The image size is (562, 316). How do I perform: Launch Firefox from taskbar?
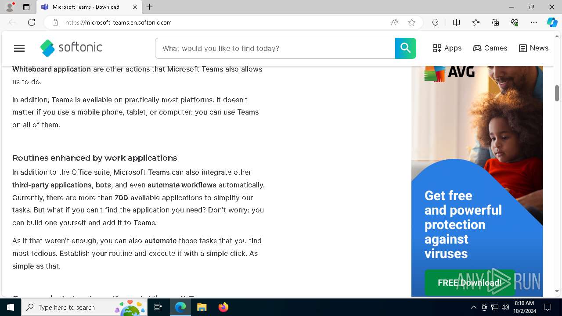point(223,307)
